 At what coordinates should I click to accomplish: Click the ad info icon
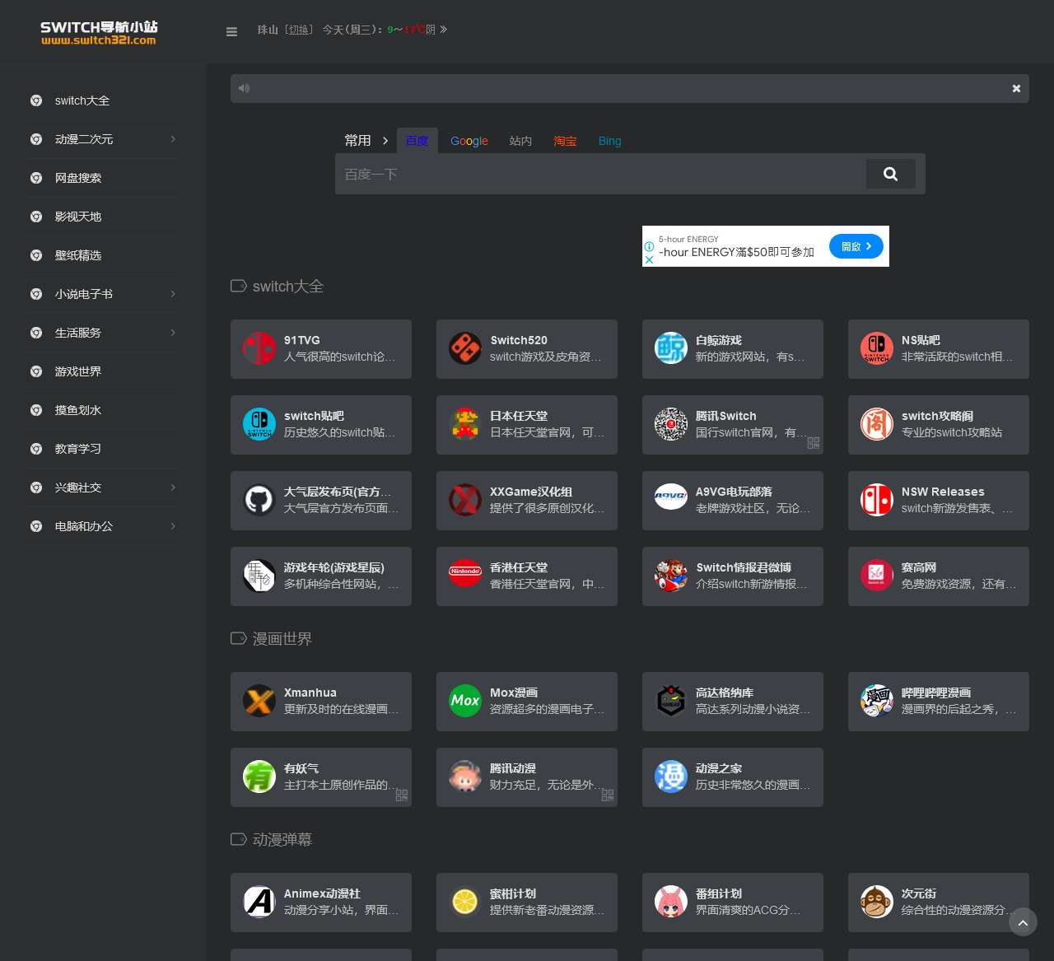coord(649,246)
